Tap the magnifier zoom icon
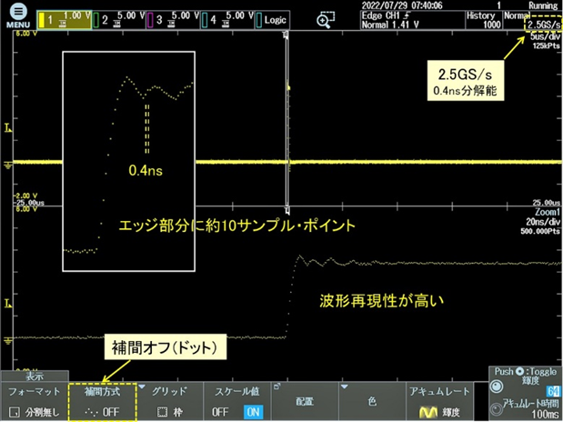The width and height of the screenshot is (563, 422). click(x=326, y=20)
